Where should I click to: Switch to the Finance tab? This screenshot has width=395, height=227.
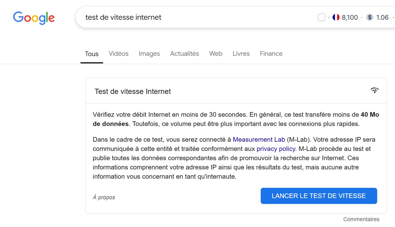click(271, 54)
